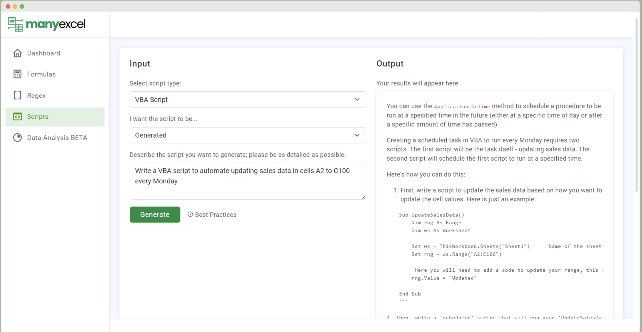Click the Regex brackets icon

pyautogui.click(x=17, y=95)
